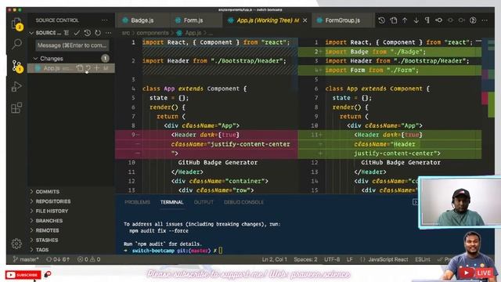This screenshot has width=501, height=282.
Task: Click the open file icon in editor toolbar
Action: click(x=393, y=20)
